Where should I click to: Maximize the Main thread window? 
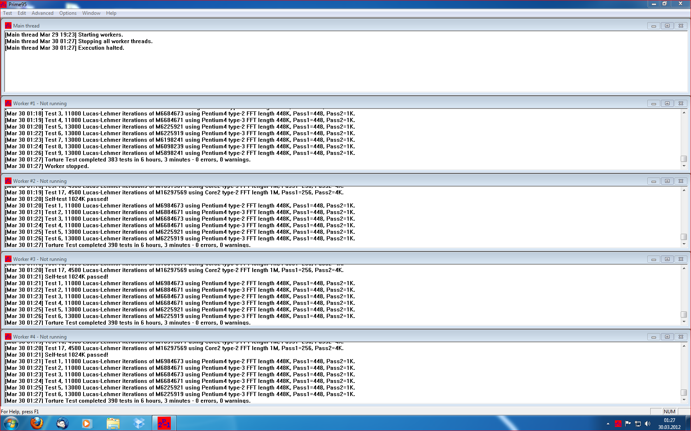(667, 26)
